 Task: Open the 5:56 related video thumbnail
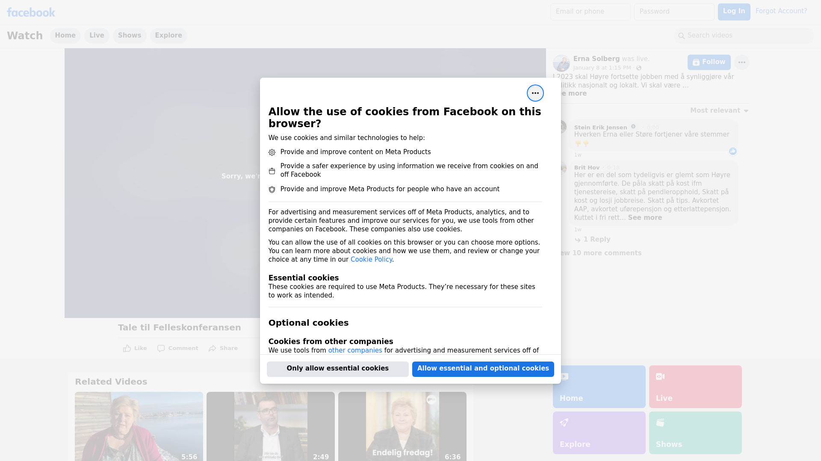click(139, 426)
